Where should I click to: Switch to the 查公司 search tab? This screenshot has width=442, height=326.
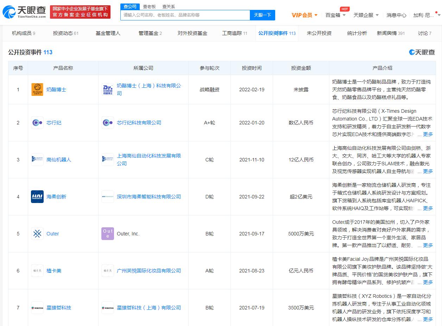coord(130,7)
